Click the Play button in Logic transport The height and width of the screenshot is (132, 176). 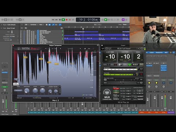click(x=63, y=20)
